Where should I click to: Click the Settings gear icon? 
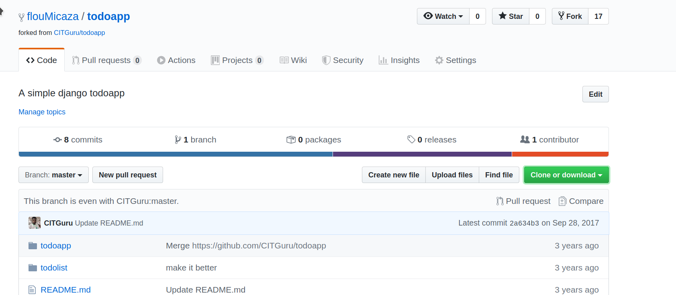439,60
